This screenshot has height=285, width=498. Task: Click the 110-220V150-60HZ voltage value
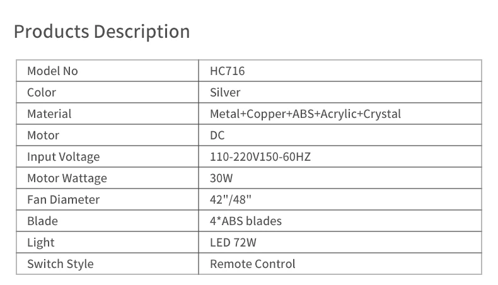pyautogui.click(x=260, y=157)
